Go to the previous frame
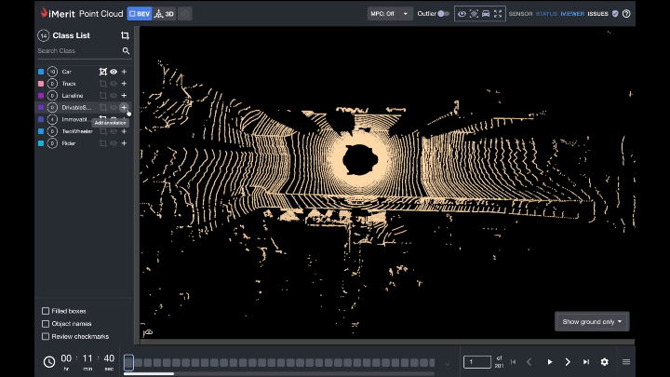The height and width of the screenshot is (377, 670). pyautogui.click(x=529, y=361)
